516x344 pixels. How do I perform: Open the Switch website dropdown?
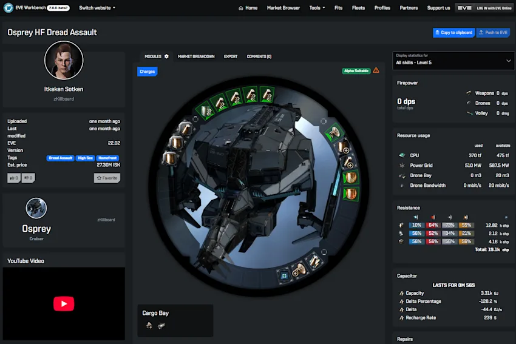tap(97, 7)
